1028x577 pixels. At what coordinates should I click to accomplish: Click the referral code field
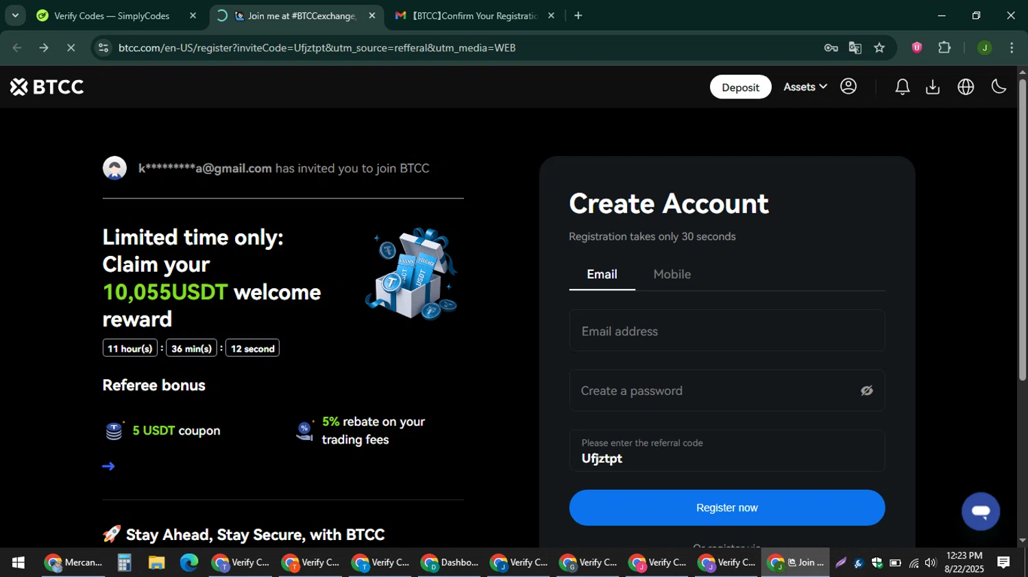[726, 451]
